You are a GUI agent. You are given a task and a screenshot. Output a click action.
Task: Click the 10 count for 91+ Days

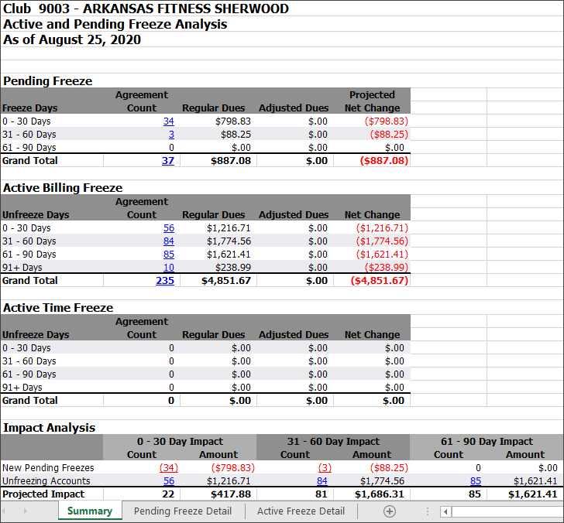click(x=168, y=268)
